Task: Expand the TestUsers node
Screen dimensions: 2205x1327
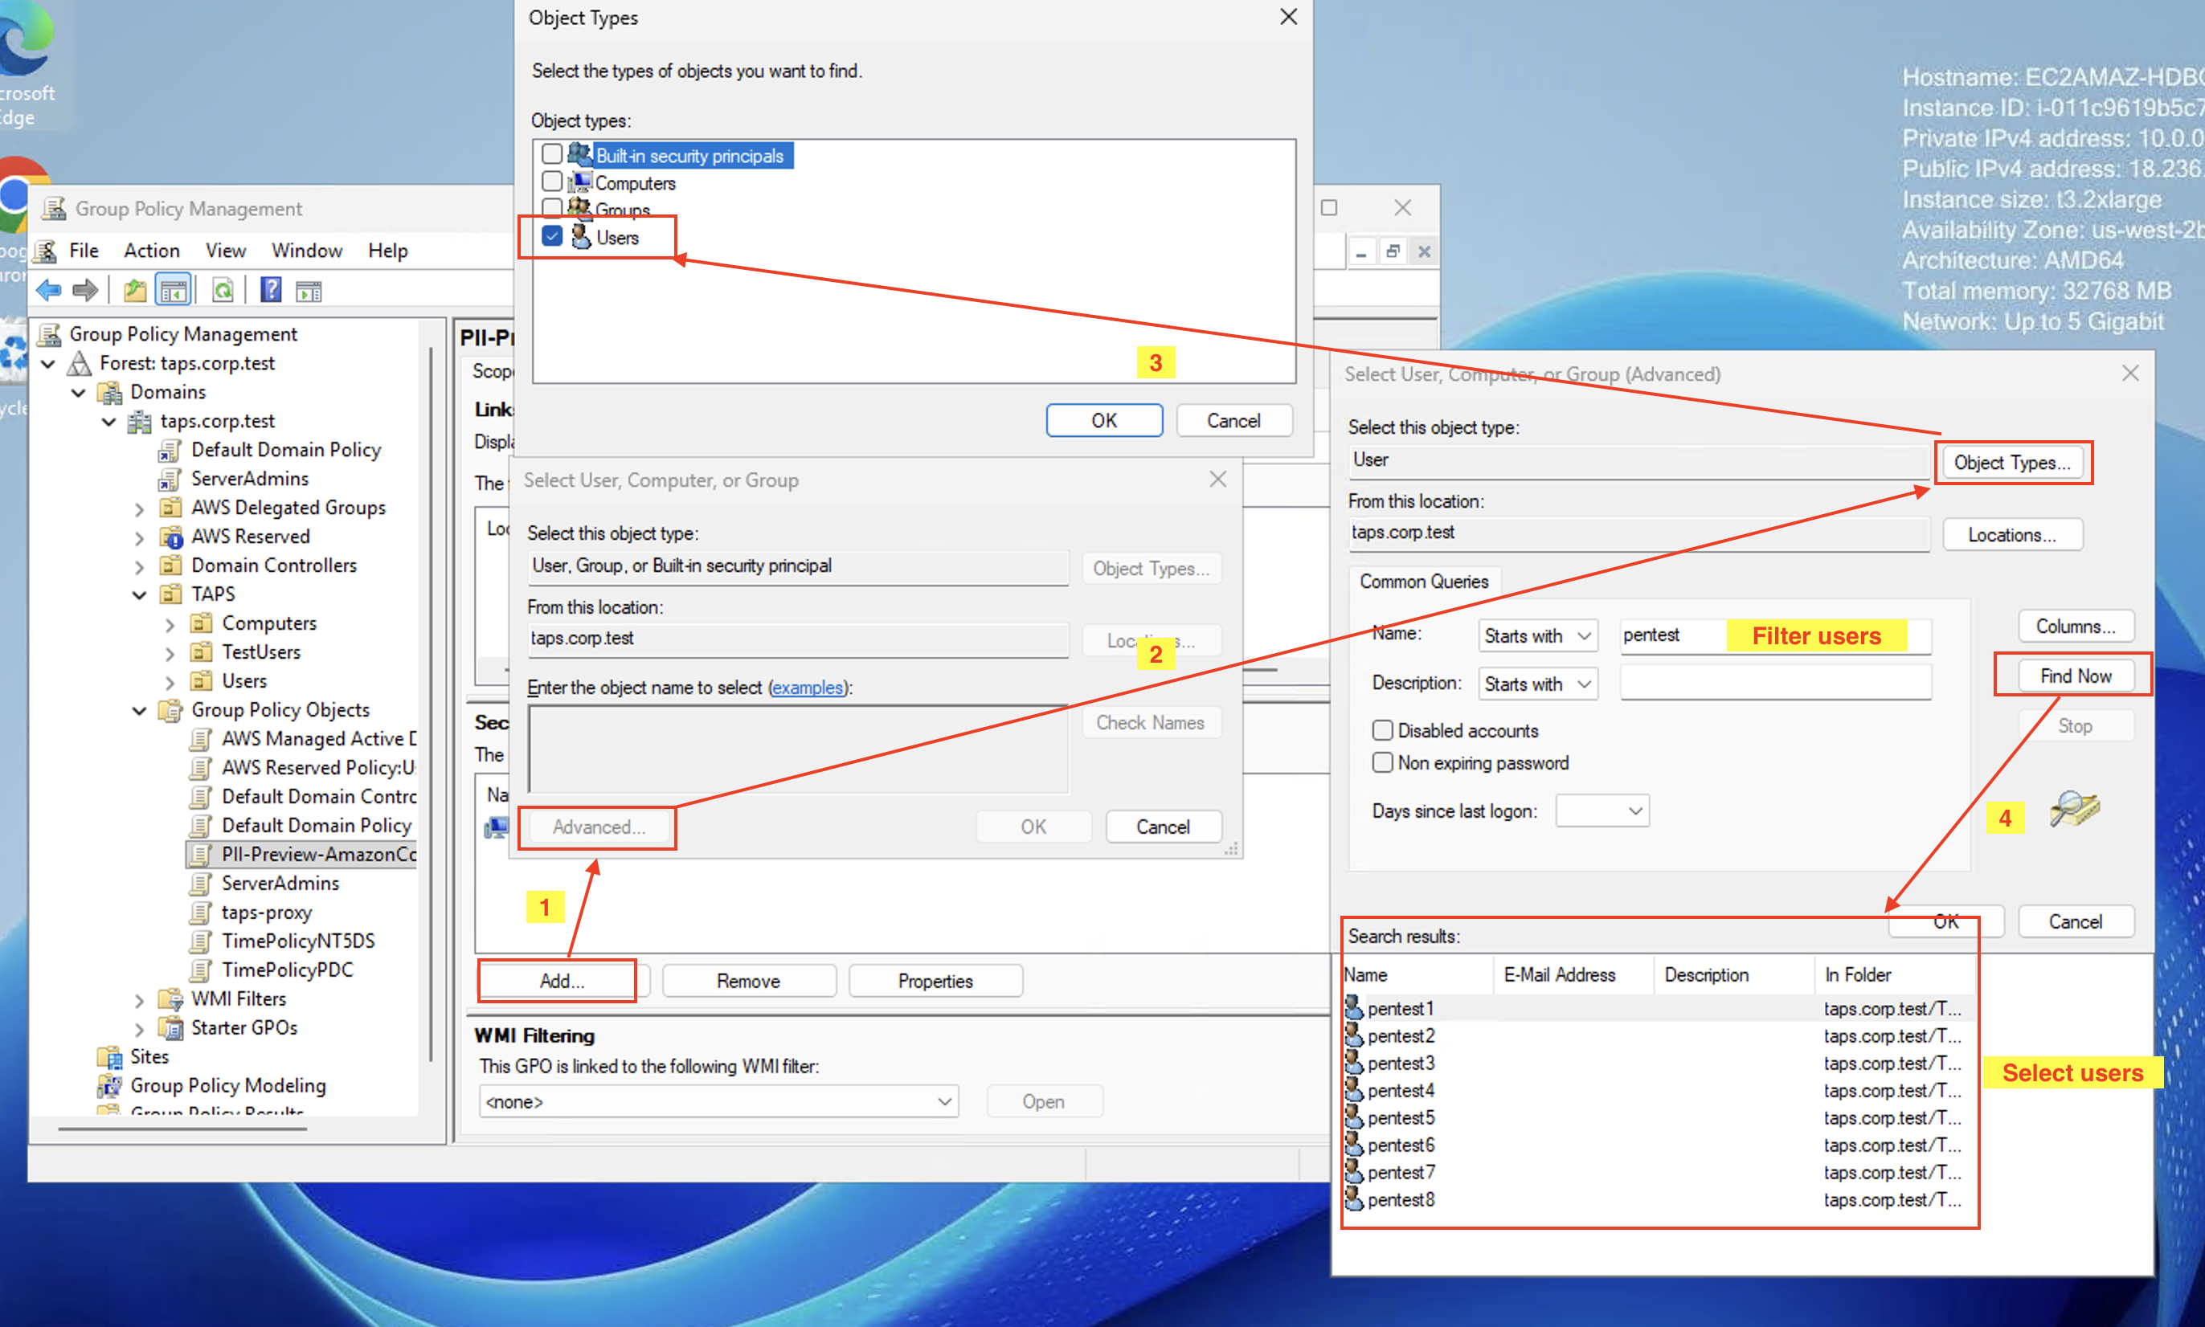Action: pyautogui.click(x=170, y=654)
